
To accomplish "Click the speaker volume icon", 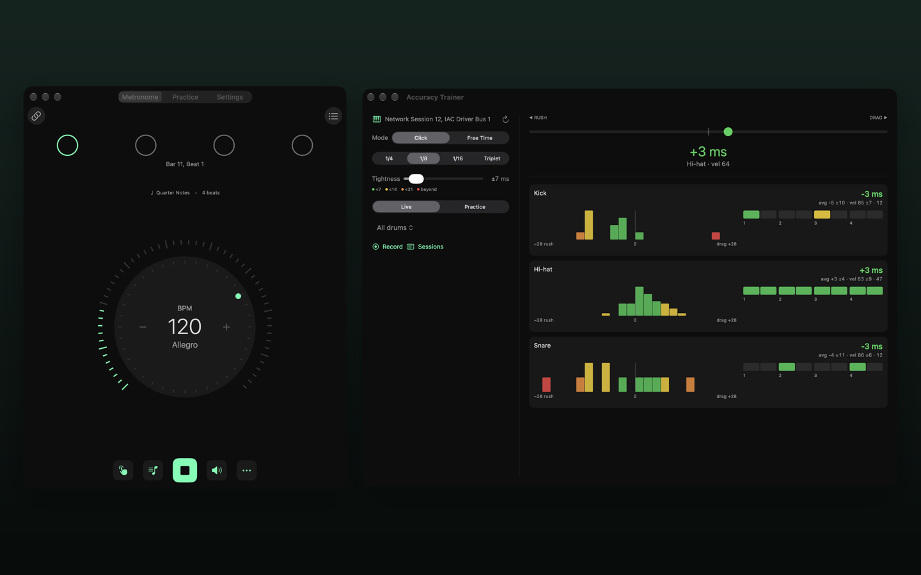I will (x=217, y=470).
